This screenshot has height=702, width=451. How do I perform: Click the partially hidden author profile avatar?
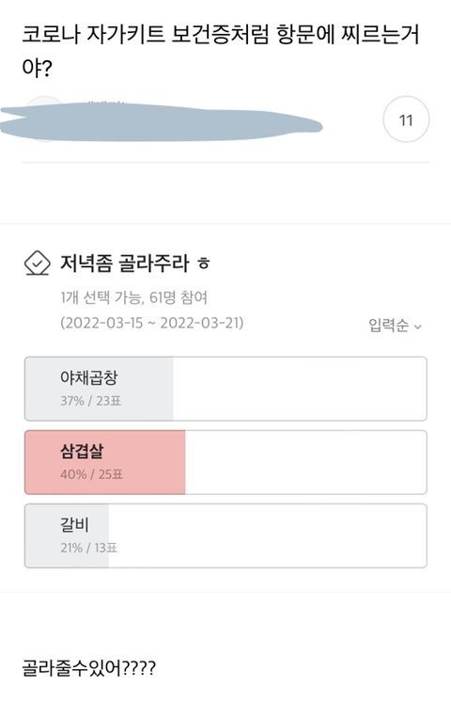pos(44,120)
